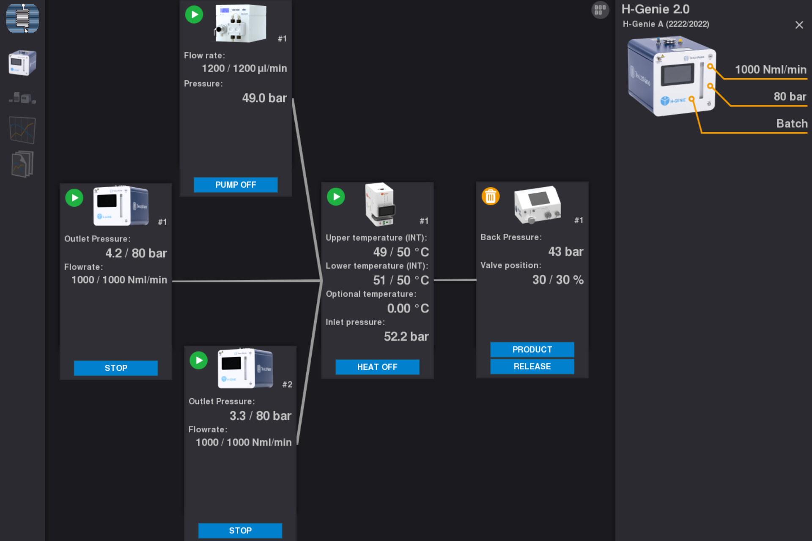Viewport: 812px width, 541px height.
Task: Click the PRODUCT button
Action: [x=532, y=350]
